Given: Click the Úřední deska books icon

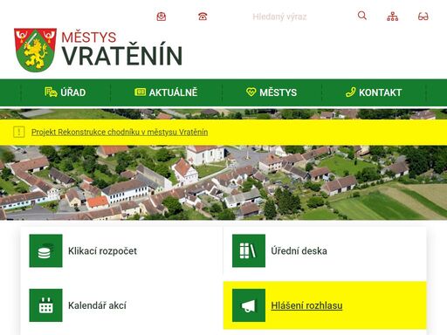Looking at the screenshot, I should pos(249,250).
